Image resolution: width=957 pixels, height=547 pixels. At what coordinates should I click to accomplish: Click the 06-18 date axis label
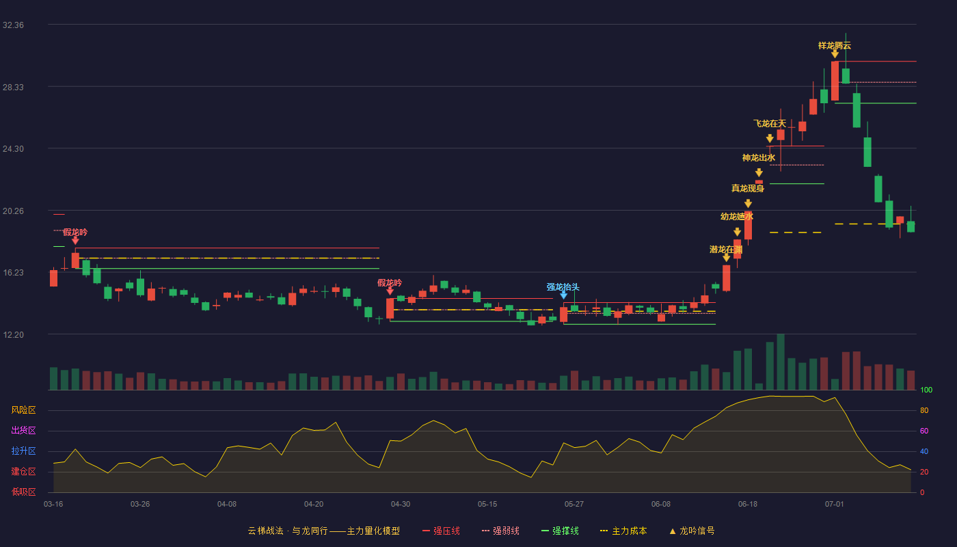pyautogui.click(x=748, y=504)
